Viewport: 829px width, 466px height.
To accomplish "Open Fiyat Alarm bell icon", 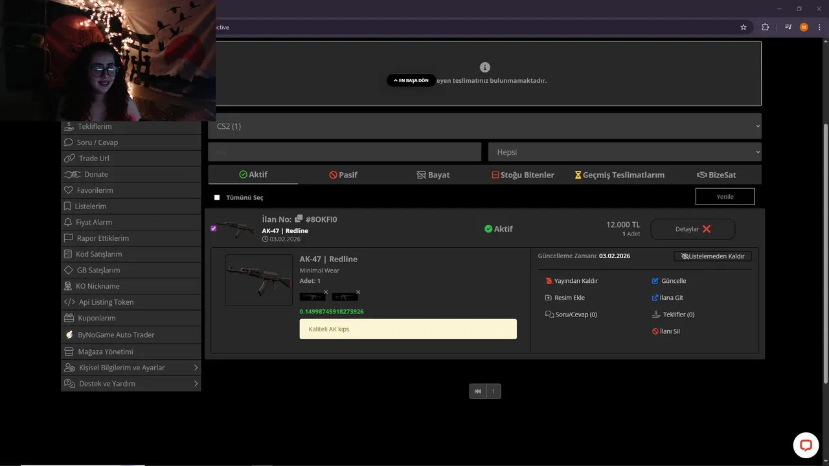I will pyautogui.click(x=68, y=222).
